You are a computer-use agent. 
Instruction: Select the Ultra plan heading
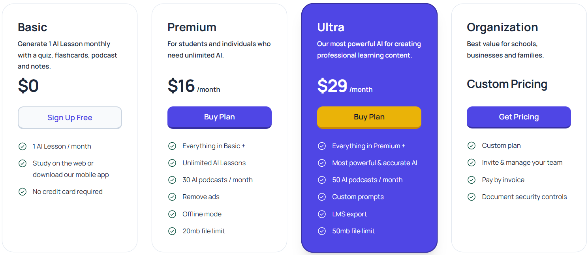(331, 27)
